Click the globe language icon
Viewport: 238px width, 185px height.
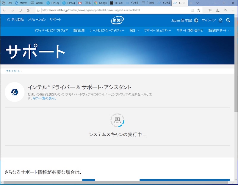196,20
